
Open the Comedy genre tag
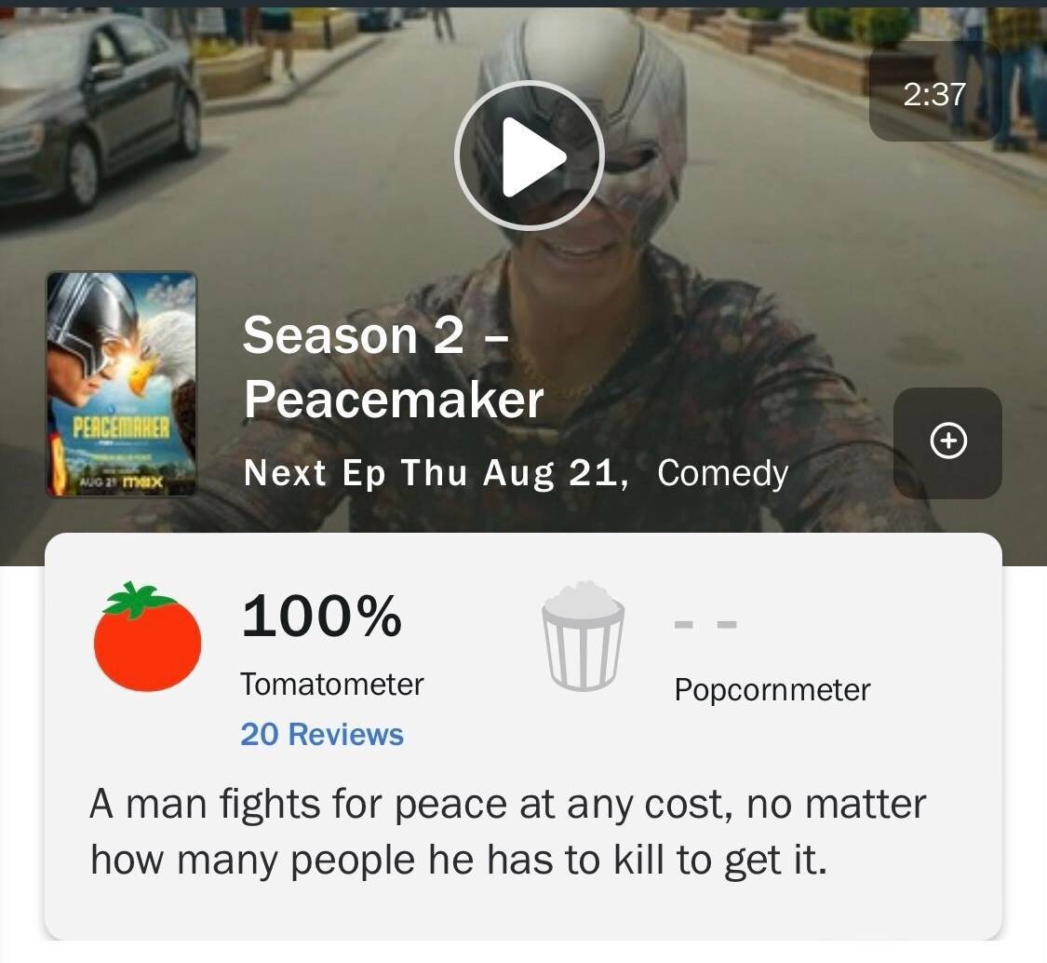(722, 473)
